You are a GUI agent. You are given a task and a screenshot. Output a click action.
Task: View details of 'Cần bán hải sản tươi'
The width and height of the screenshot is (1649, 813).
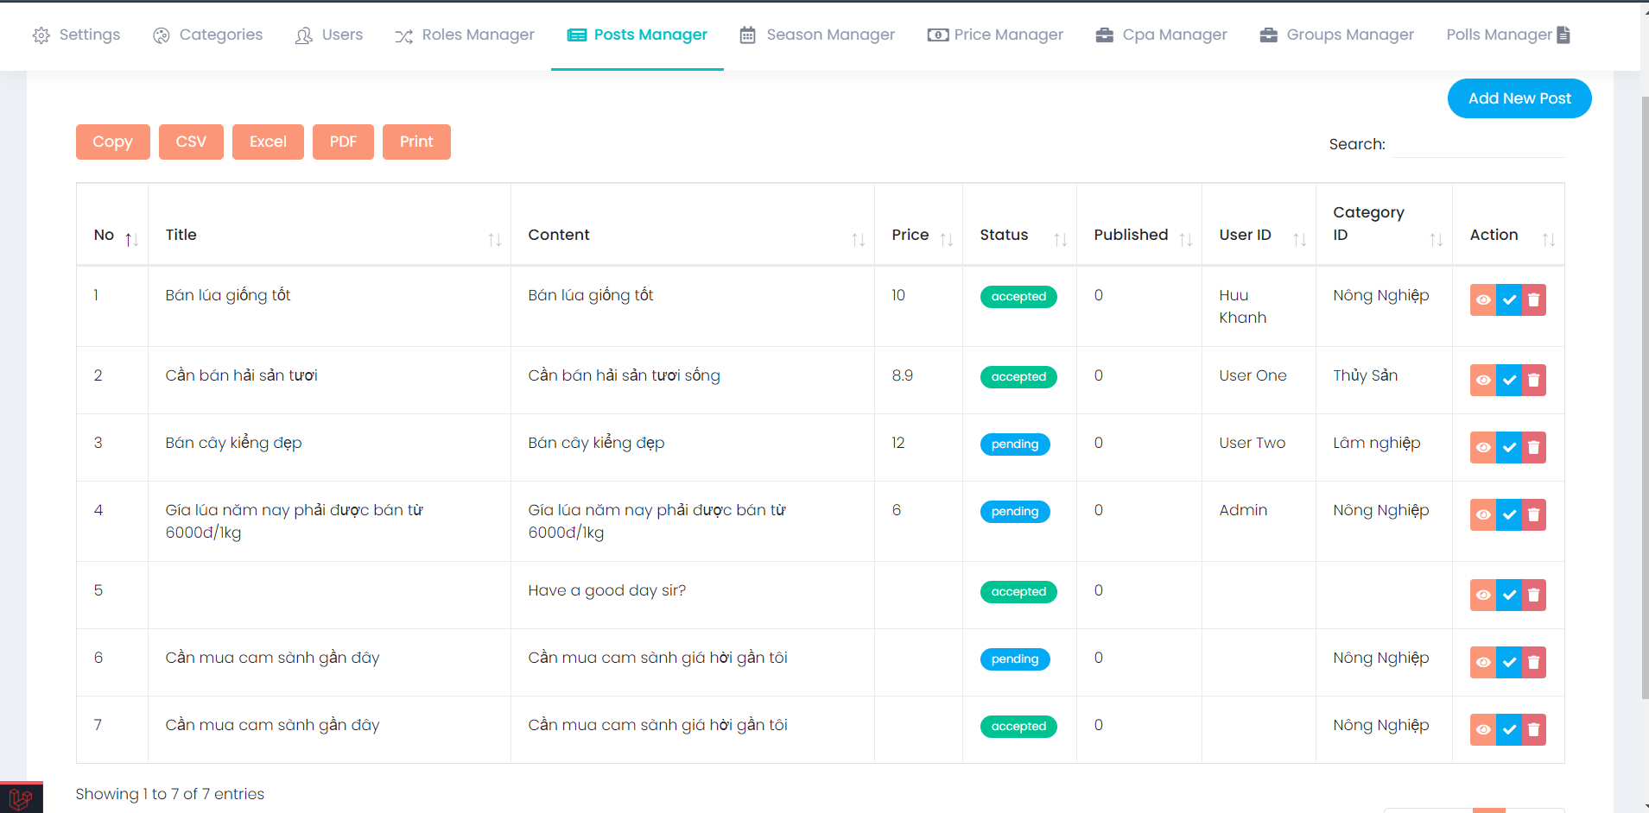[1484, 380]
